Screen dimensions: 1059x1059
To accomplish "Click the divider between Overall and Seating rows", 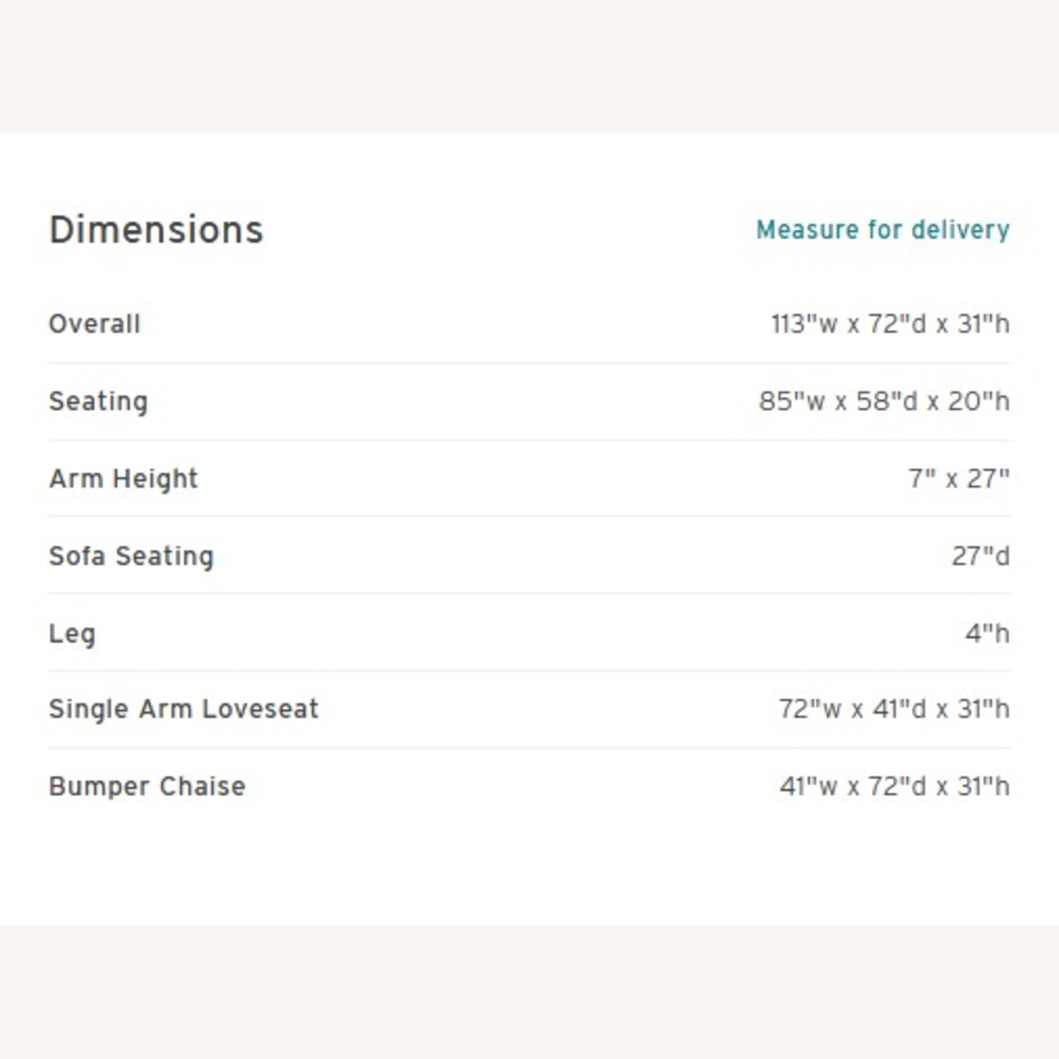I will click(x=529, y=364).
